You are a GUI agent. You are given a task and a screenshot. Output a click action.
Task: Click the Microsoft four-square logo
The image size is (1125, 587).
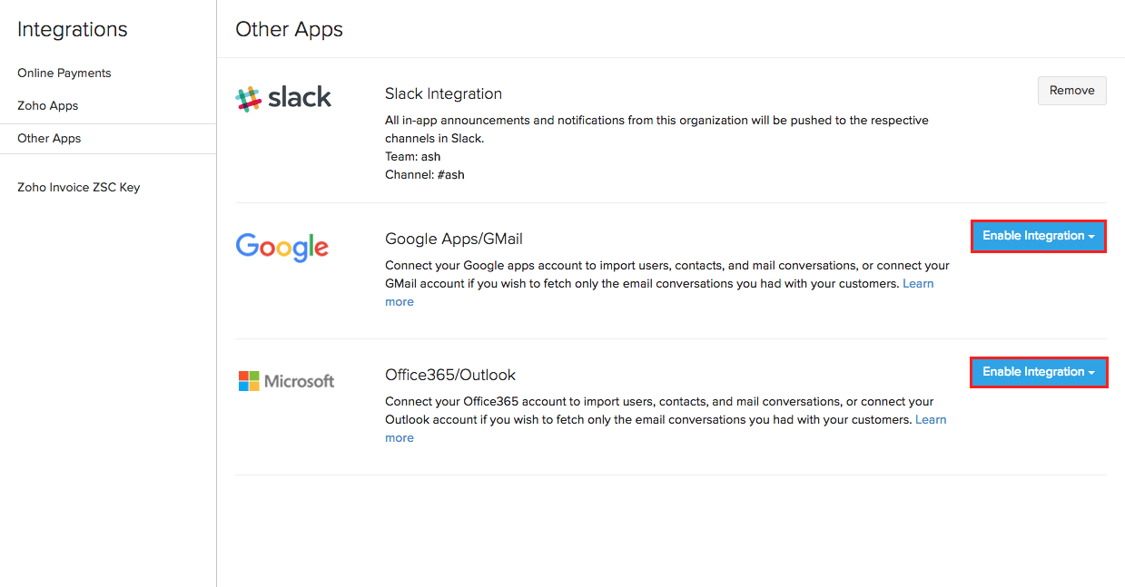point(249,381)
